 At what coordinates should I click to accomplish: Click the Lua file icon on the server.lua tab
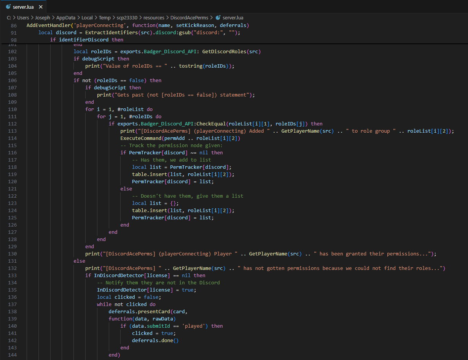[x=8, y=7]
